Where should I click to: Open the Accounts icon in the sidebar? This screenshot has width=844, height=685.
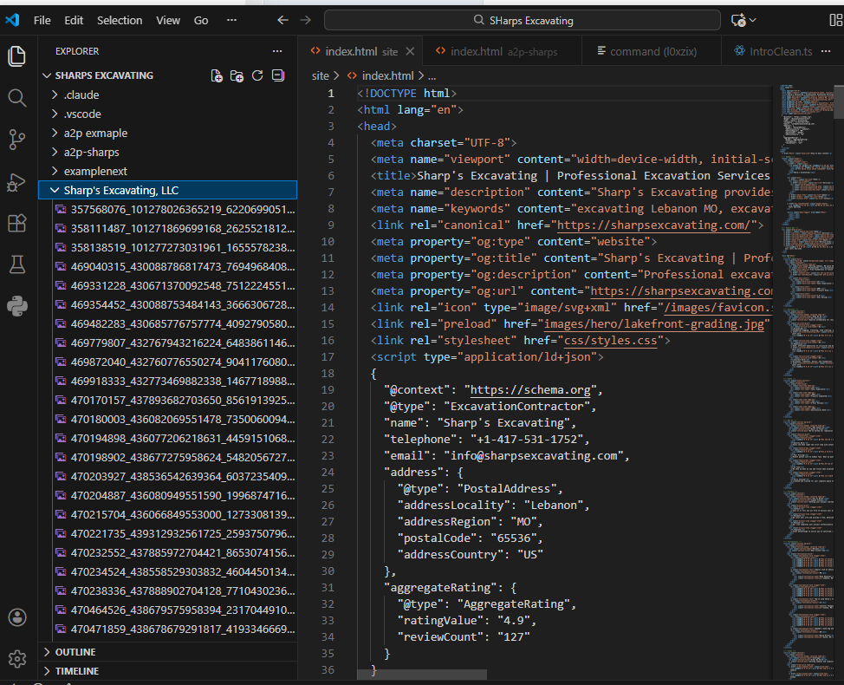pos(17,617)
